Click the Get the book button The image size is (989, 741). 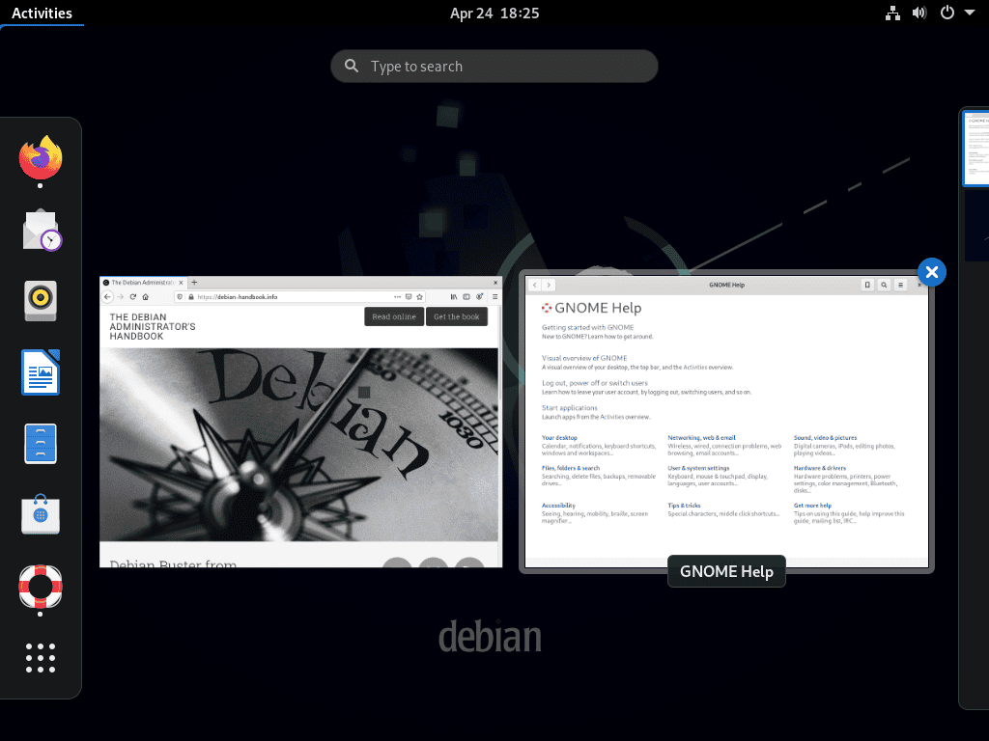click(456, 316)
